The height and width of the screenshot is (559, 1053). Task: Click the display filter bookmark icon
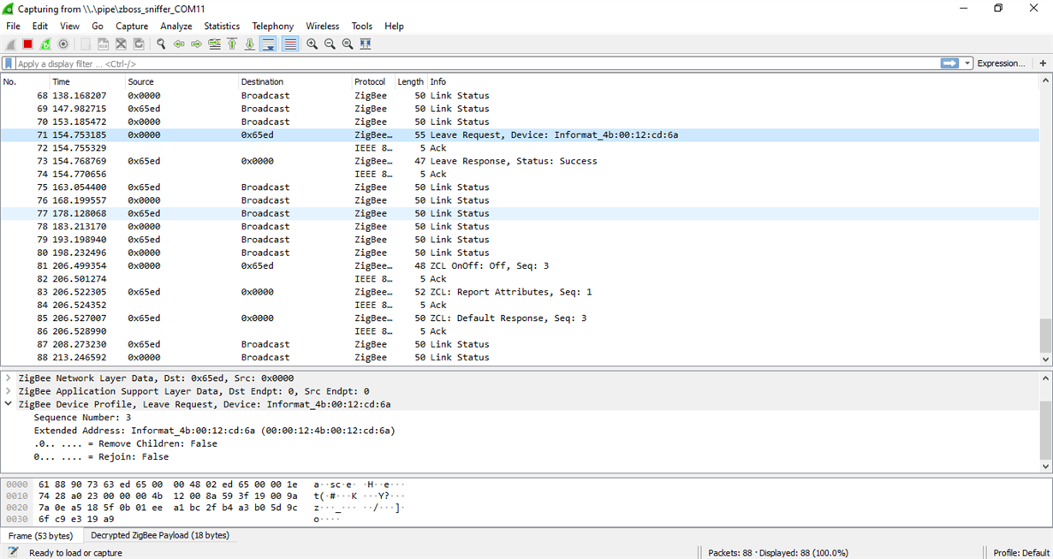point(9,63)
